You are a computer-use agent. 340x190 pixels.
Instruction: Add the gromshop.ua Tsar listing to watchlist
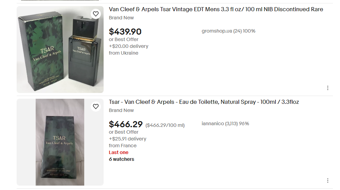96,14
